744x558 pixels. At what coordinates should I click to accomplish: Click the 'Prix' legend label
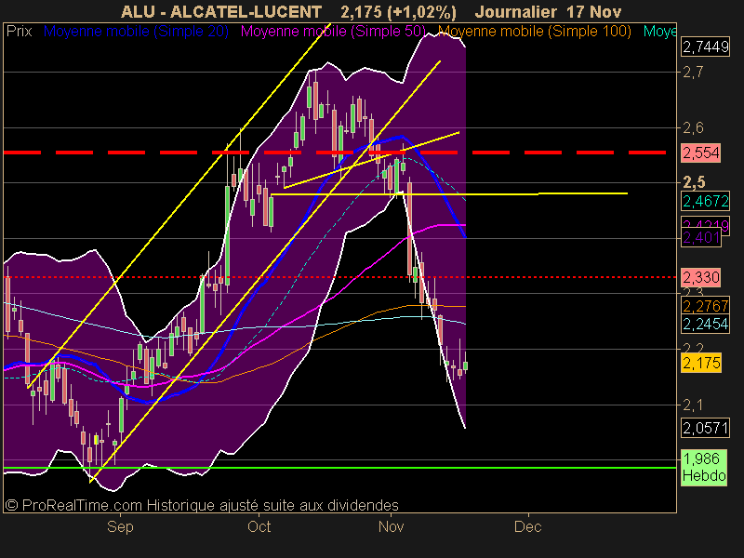19,32
